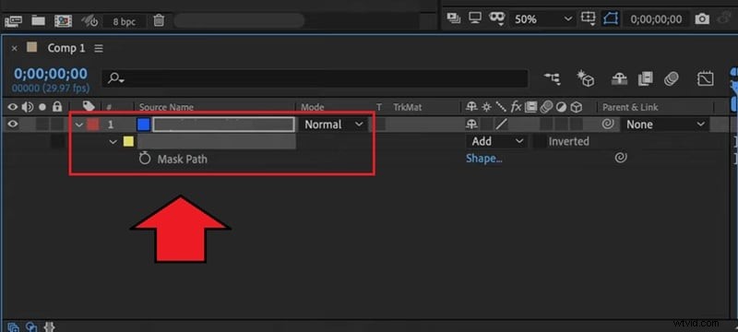The width and height of the screenshot is (738, 332).
Task: Open project settings render icon beside 8 bpc
Action: click(89, 20)
